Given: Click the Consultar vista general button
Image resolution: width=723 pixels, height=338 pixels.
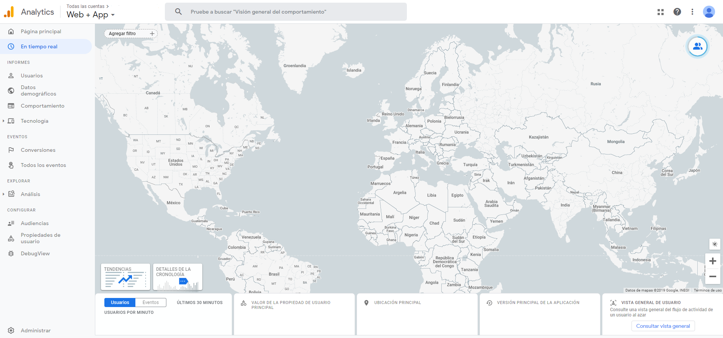Looking at the screenshot, I should coord(663,326).
